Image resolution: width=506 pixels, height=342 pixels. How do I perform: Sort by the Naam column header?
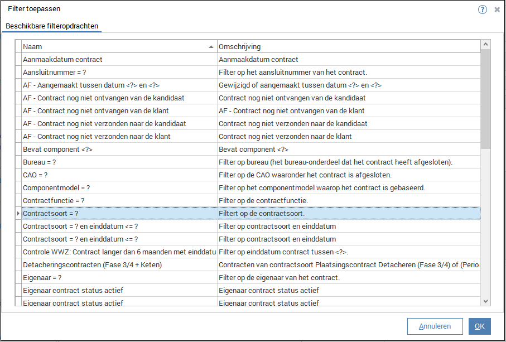click(118, 46)
